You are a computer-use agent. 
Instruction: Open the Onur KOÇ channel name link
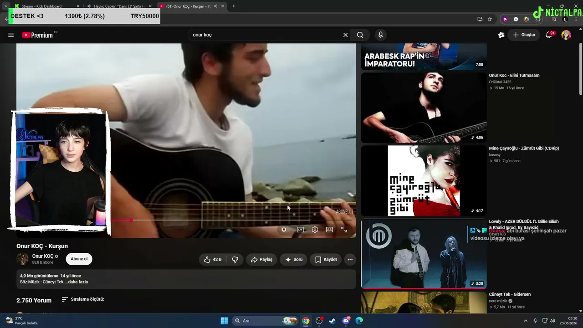43,256
